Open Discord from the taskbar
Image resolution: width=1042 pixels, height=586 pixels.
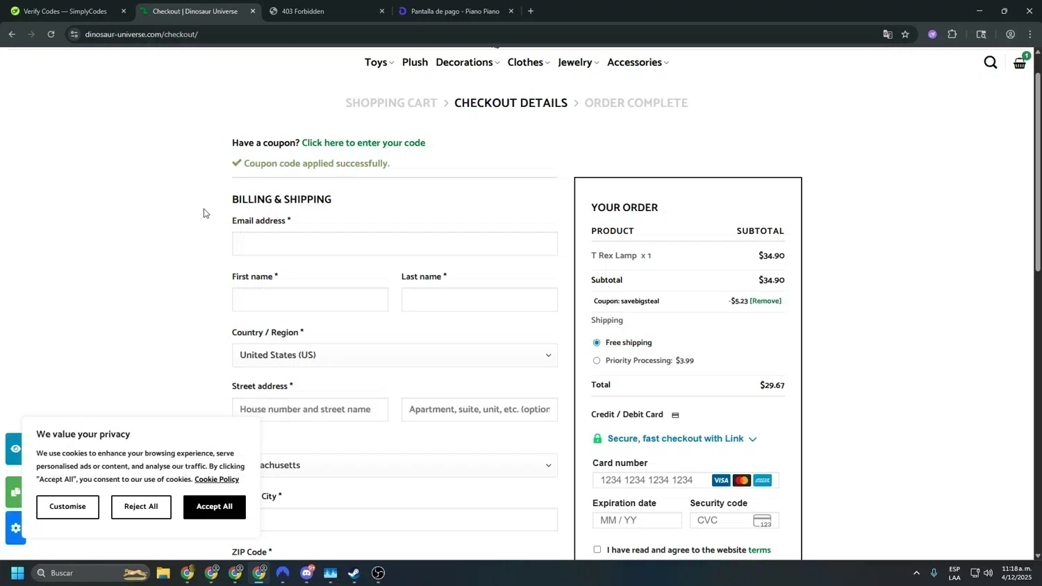pos(306,573)
